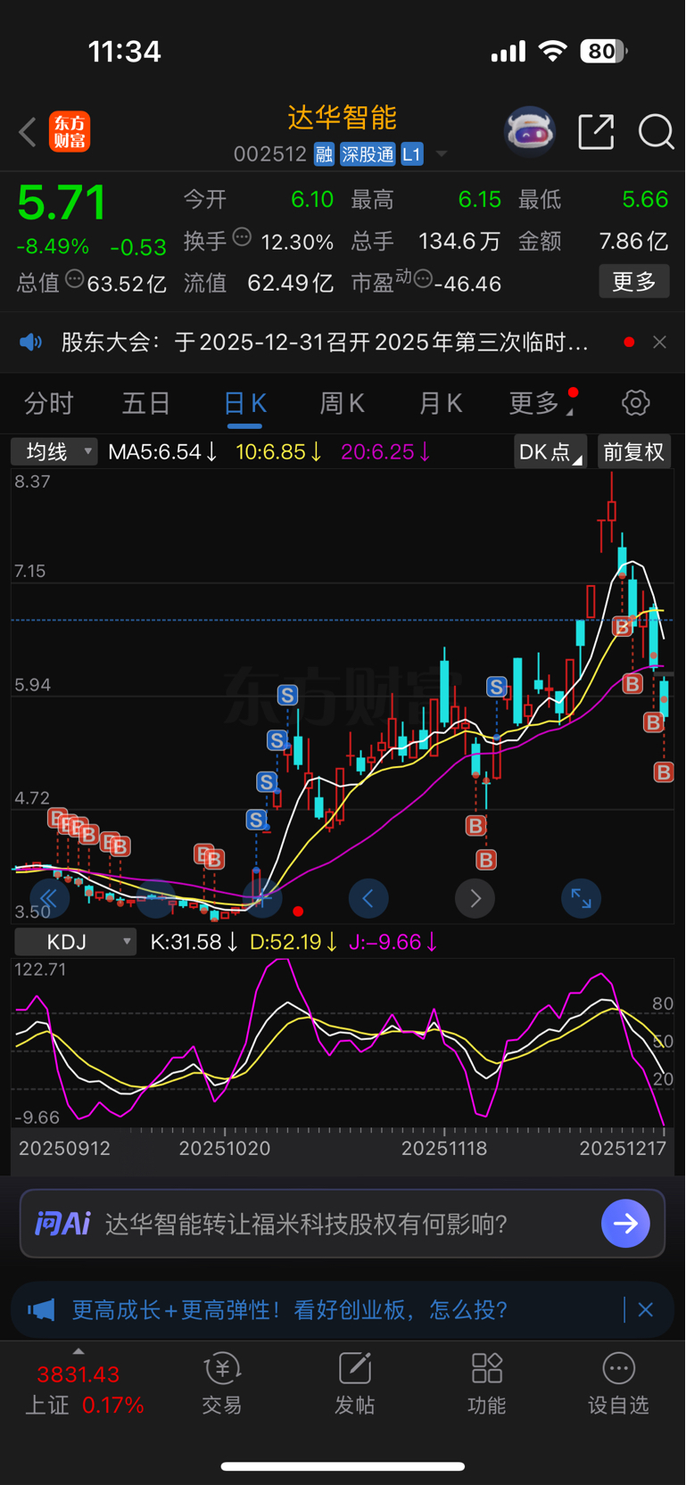Jump to earliest with double-left arrow
This screenshot has height=1485, width=686.
[x=50, y=898]
